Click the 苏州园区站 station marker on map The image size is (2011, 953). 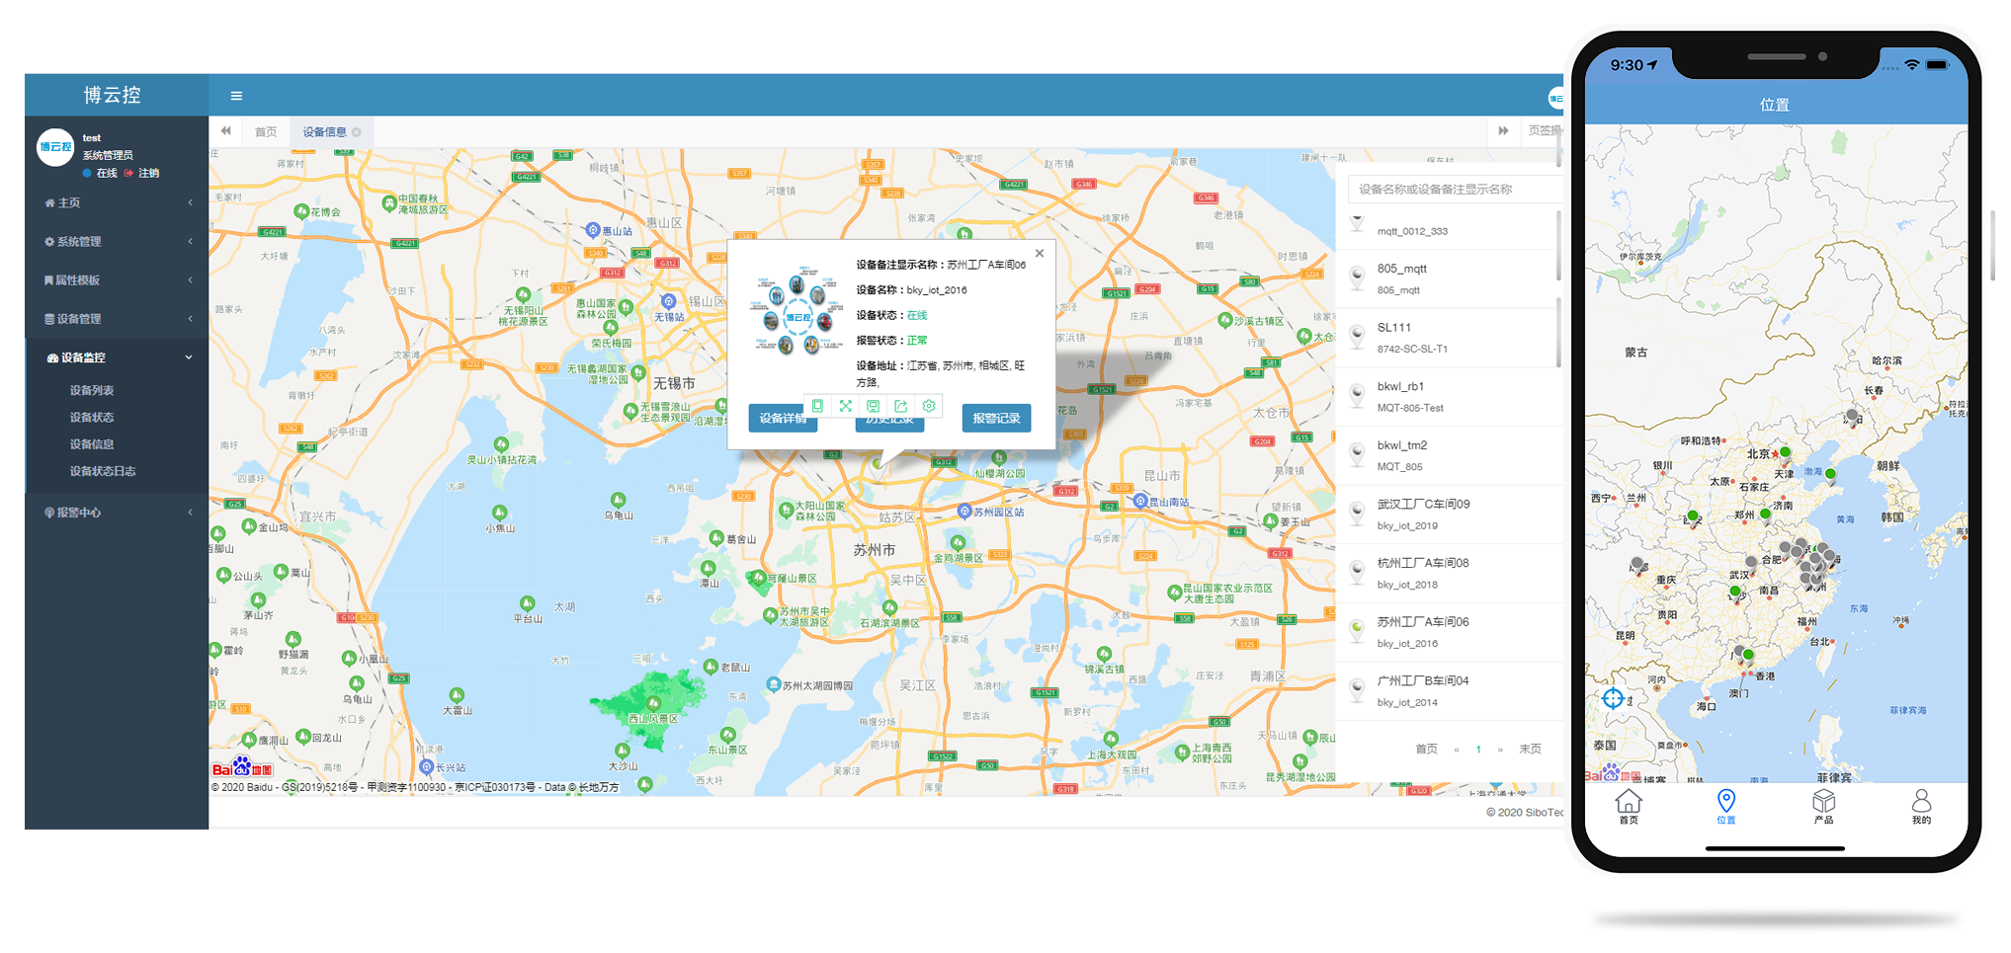(x=964, y=512)
